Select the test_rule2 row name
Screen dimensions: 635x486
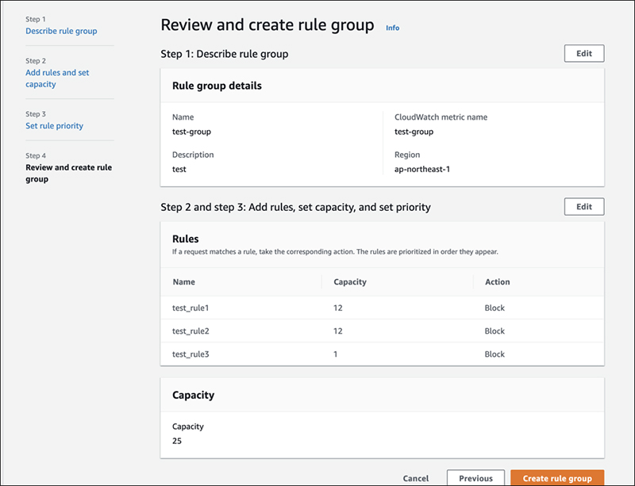pos(192,331)
